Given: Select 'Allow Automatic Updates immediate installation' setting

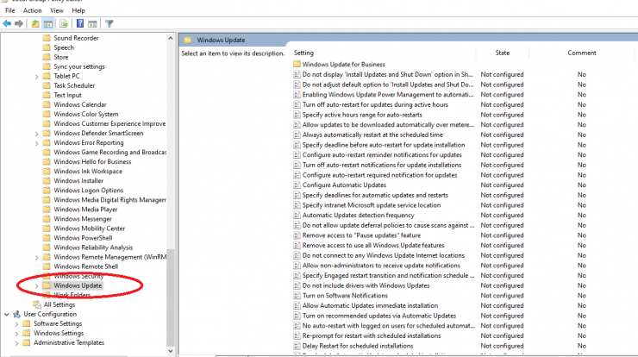Looking at the screenshot, I should pyautogui.click(x=370, y=305).
